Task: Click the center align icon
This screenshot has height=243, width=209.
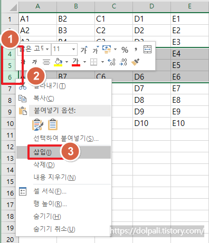Action: [46, 62]
